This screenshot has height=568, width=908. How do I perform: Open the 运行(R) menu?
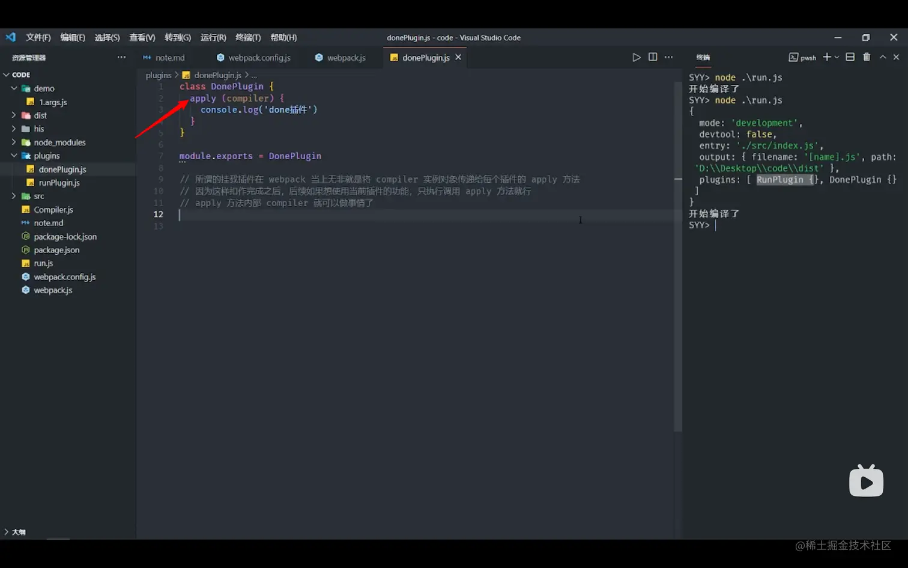[x=213, y=37]
